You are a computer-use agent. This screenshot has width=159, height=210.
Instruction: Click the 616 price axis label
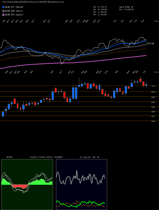(x=153, y=102)
